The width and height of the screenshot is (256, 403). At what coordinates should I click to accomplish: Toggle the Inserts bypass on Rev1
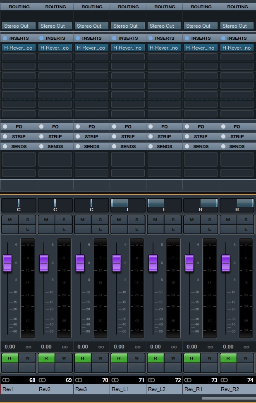point(5,38)
